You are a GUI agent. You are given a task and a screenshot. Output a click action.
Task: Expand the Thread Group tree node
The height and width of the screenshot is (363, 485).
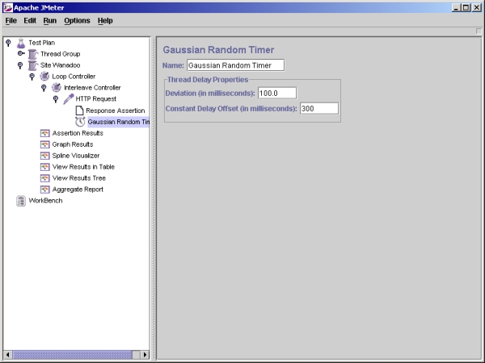pyautogui.click(x=20, y=54)
